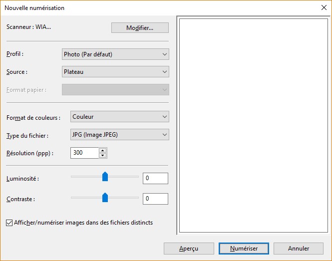Click the Luminosité slider handle

[105, 177]
